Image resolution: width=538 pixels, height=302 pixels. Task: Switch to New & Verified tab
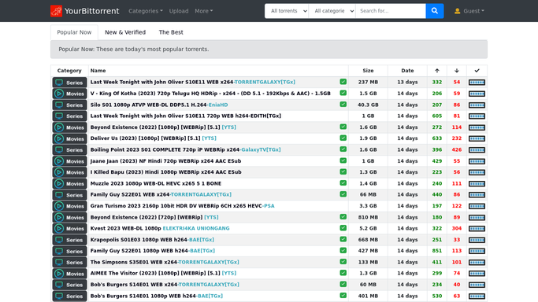click(x=125, y=32)
